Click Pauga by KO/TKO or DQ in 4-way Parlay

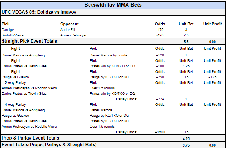[109, 116]
